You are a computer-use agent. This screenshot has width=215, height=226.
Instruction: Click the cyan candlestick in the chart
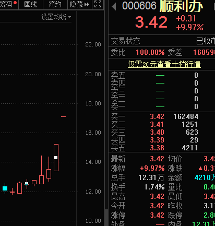(5, 188)
